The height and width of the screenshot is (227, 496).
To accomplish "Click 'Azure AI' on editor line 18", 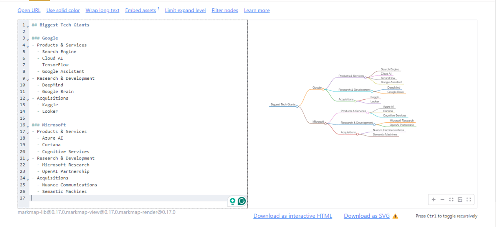I will pos(53,138).
